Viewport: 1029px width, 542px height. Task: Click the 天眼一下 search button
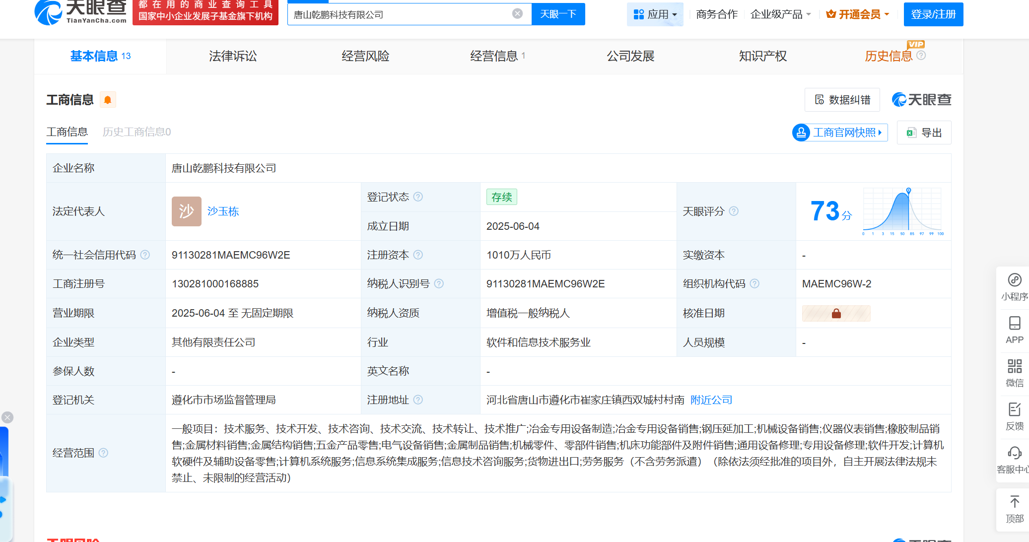(558, 14)
